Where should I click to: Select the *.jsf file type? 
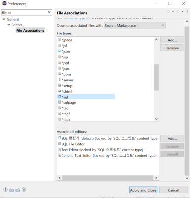[63, 46]
